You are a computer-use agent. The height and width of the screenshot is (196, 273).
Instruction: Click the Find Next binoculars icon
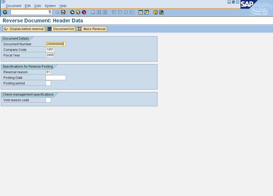click(x=105, y=12)
